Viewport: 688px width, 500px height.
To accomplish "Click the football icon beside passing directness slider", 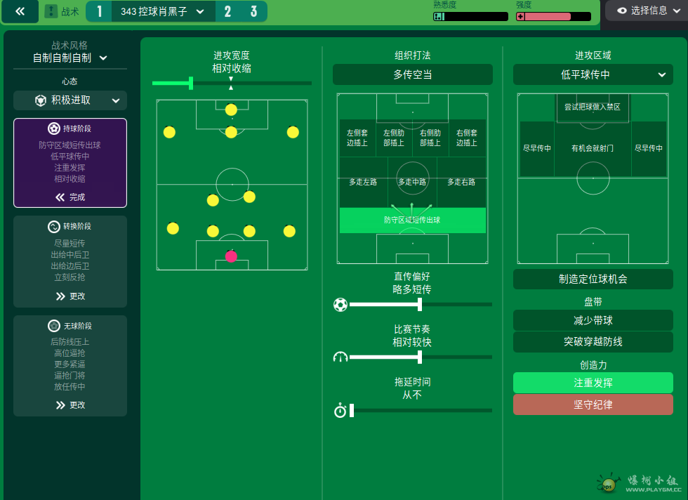I will (340, 305).
